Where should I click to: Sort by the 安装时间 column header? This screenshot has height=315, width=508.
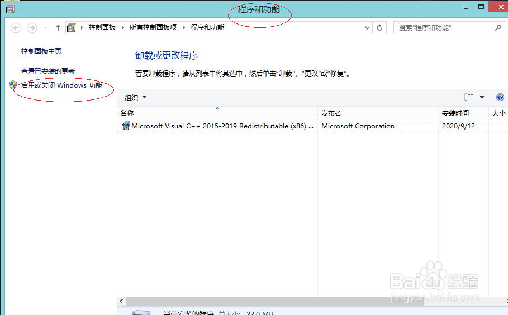(464, 113)
